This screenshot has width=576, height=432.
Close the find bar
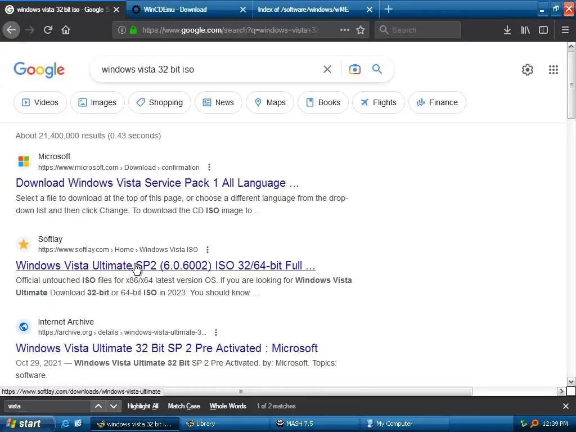pos(566,406)
